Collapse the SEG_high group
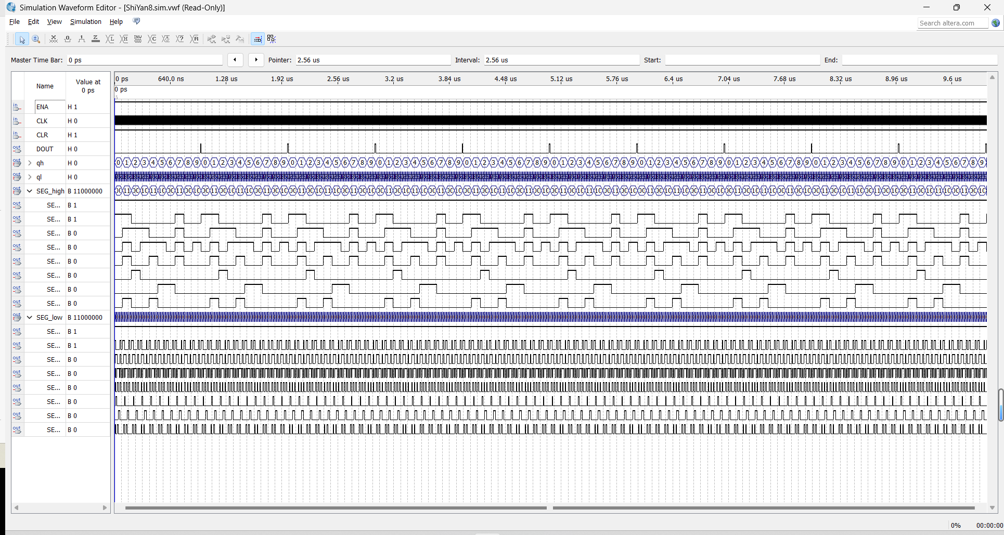Image resolution: width=1004 pixels, height=535 pixels. [x=30, y=191]
